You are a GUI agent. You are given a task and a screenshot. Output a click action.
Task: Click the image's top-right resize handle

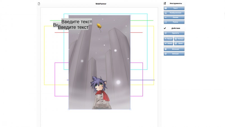click(x=130, y=15)
